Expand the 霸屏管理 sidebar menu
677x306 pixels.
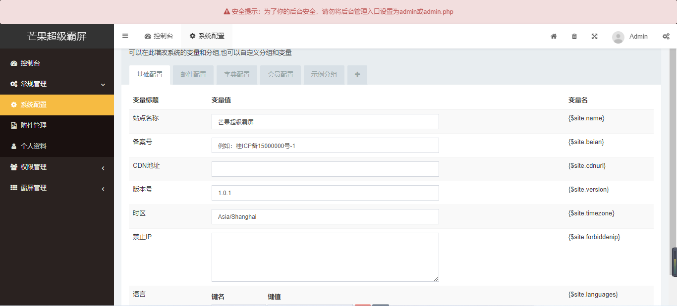coord(57,188)
